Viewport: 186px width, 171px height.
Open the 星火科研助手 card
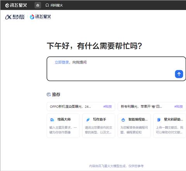[170, 126]
